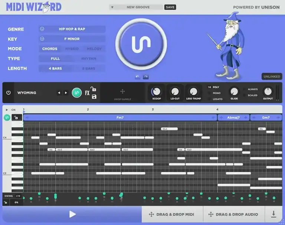Image resolution: width=285 pixels, height=225 pixels.
Task: Toggle the ON switch for the piano roll
Action: click(13, 110)
